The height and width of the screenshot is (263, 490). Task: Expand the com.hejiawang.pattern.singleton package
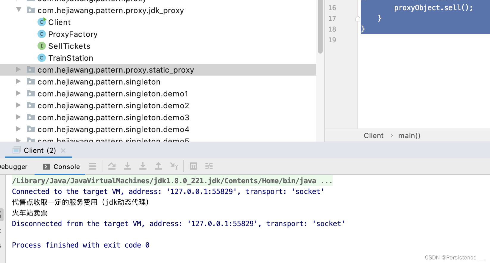[18, 81]
